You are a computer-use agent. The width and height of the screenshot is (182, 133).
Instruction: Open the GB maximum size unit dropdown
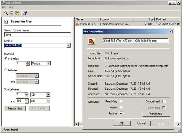(48, 101)
